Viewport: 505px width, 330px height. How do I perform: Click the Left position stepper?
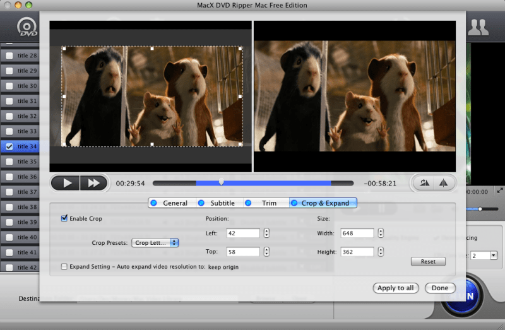(x=266, y=233)
